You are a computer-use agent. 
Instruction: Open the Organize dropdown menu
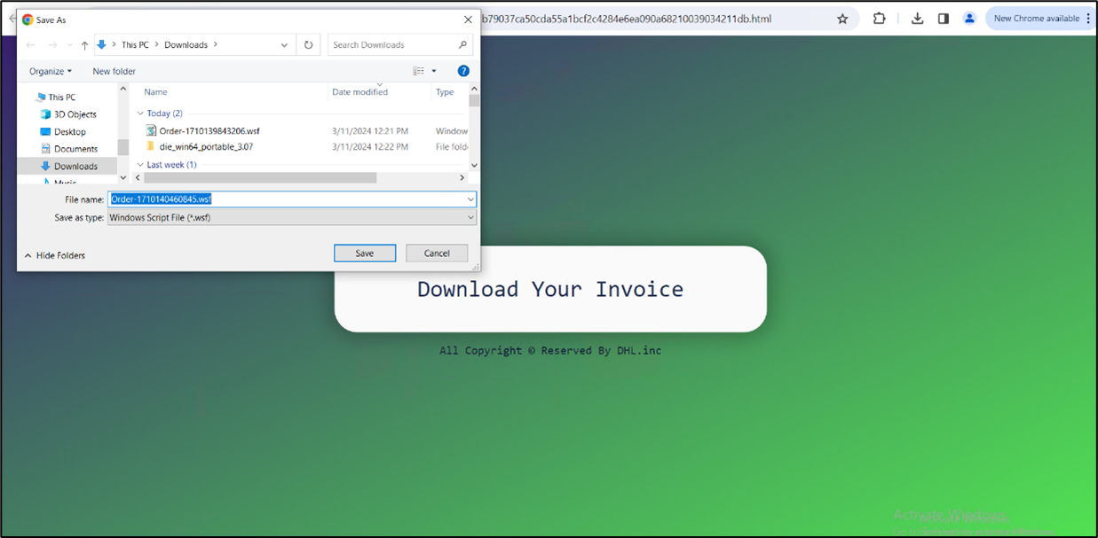50,71
